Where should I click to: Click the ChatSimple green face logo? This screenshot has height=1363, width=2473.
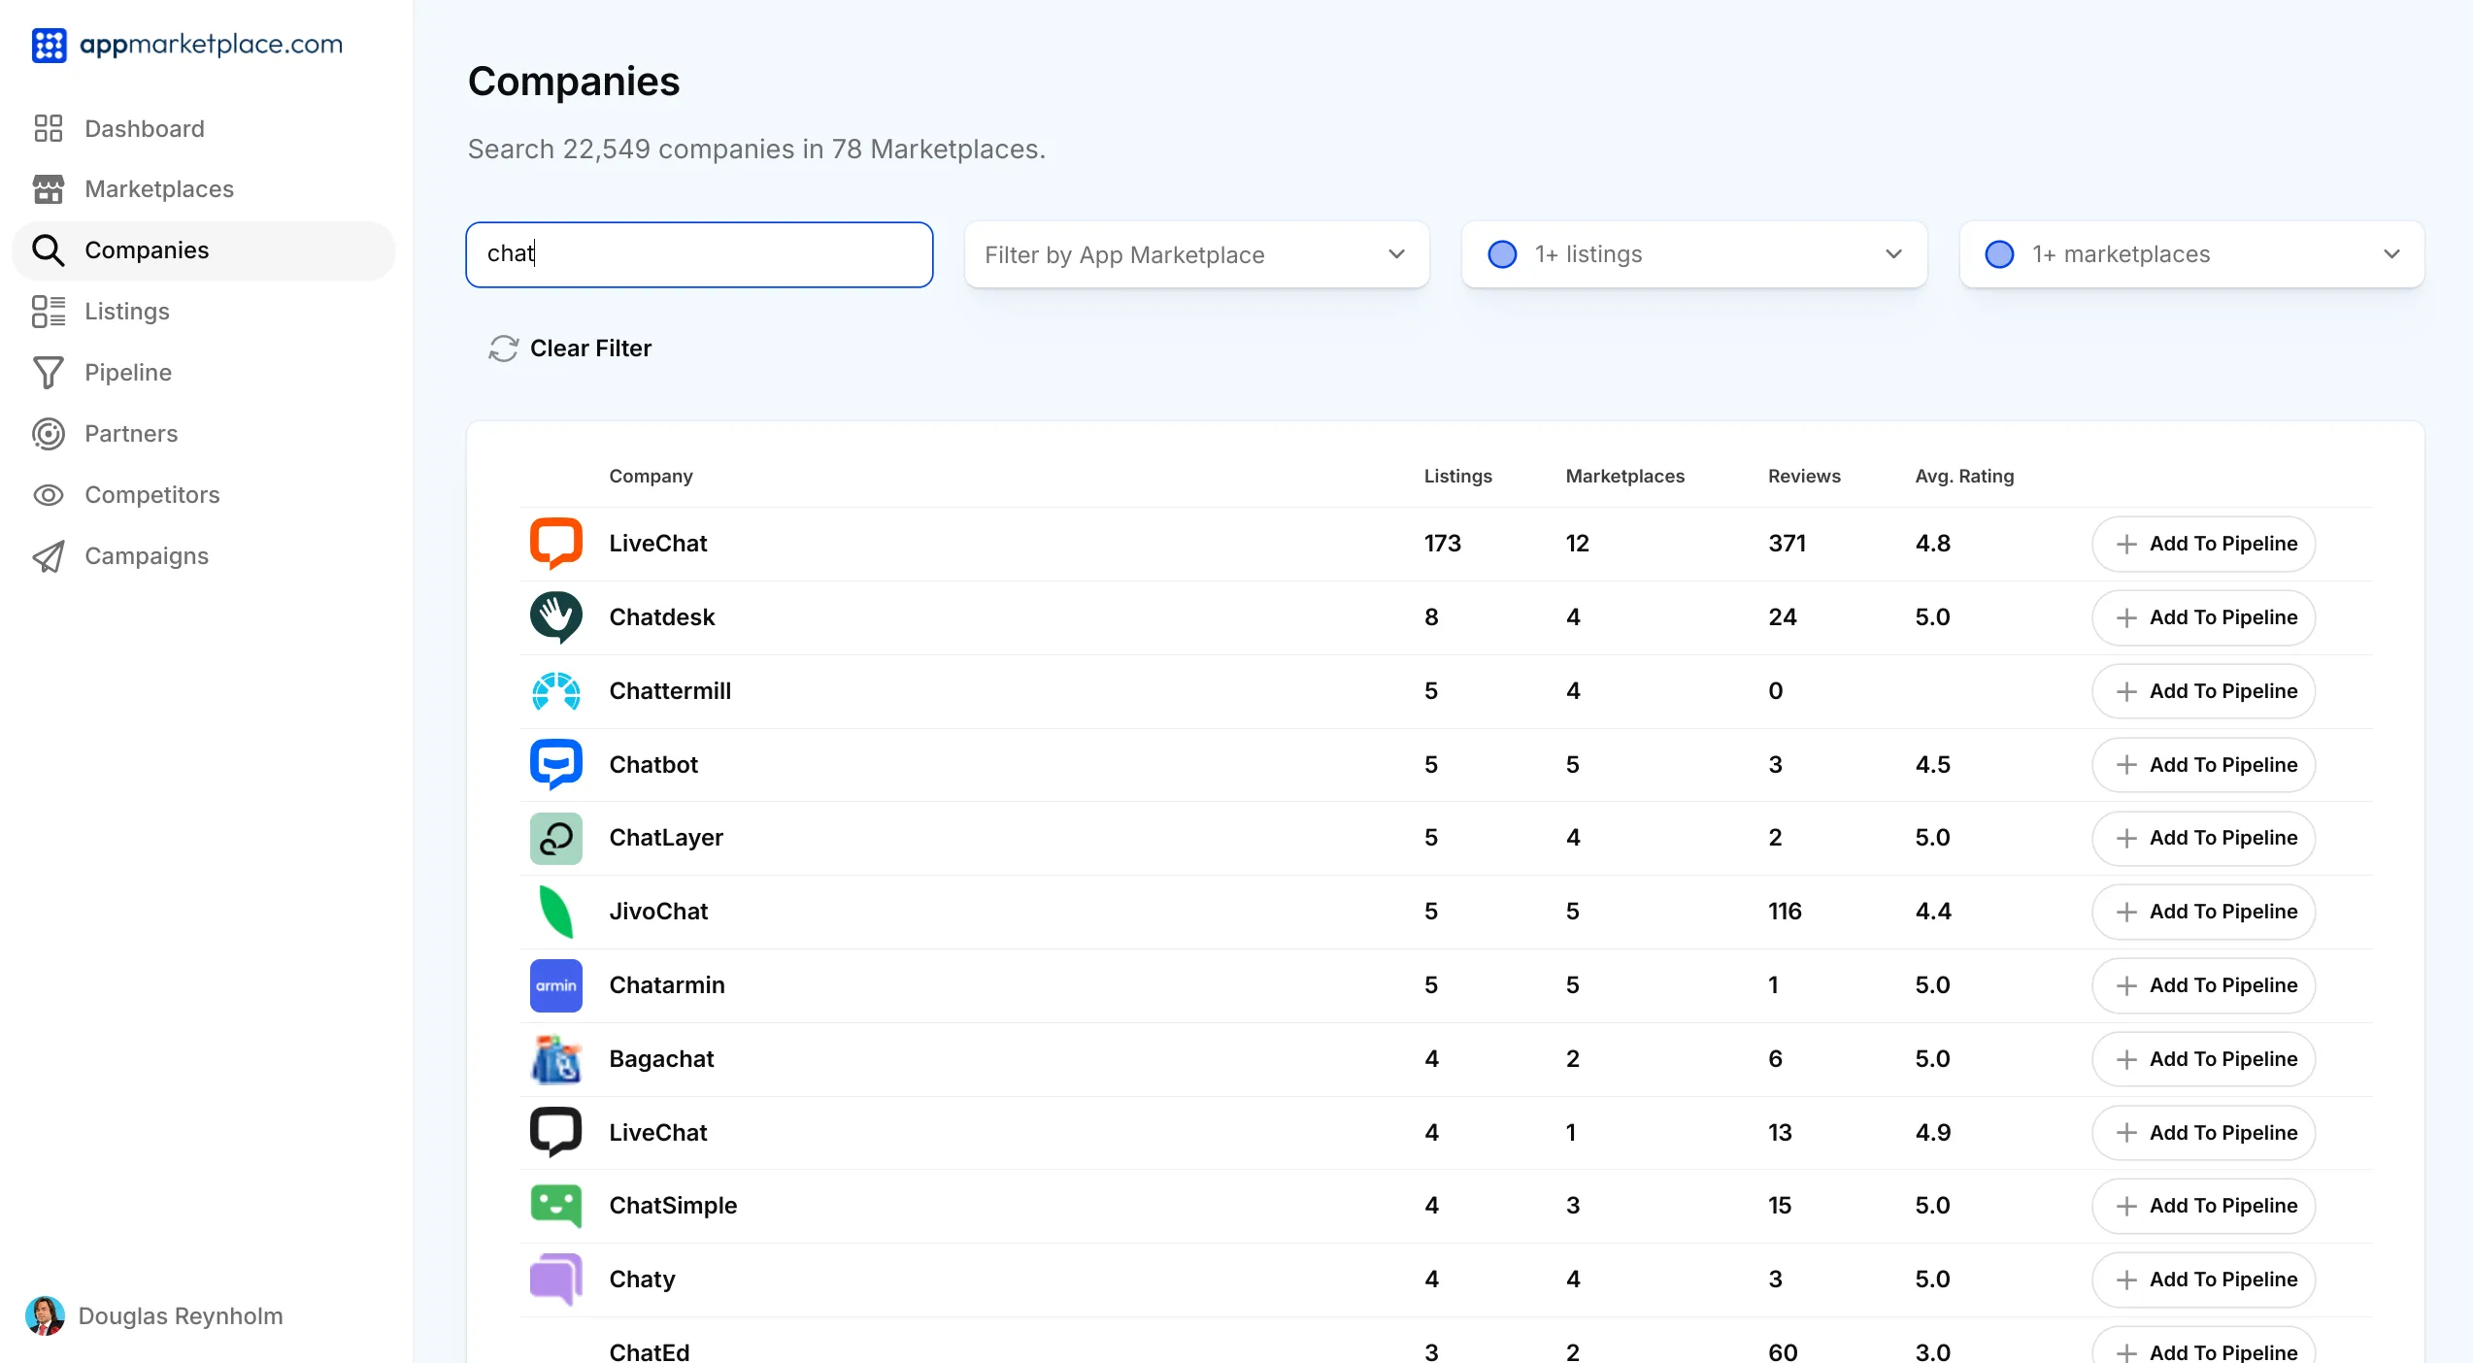pos(556,1206)
